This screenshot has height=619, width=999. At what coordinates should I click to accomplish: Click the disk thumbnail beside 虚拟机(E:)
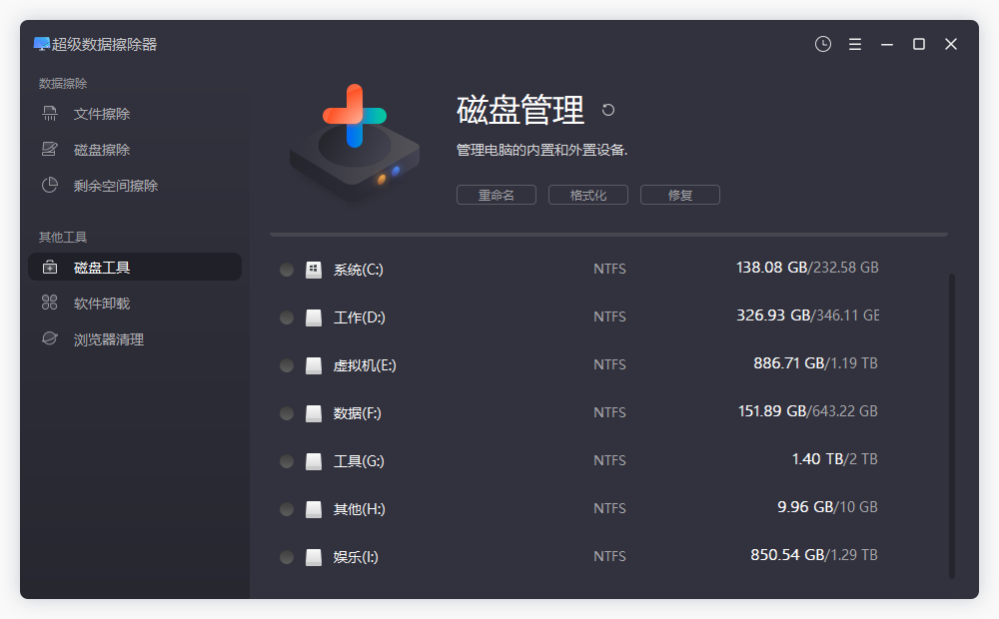[x=312, y=364]
